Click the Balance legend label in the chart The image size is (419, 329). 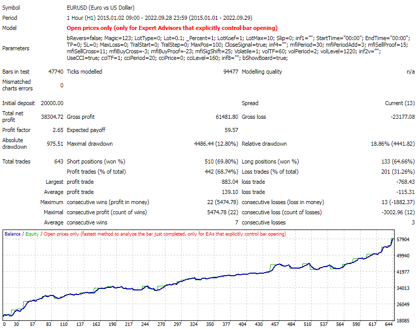pyautogui.click(x=13, y=234)
